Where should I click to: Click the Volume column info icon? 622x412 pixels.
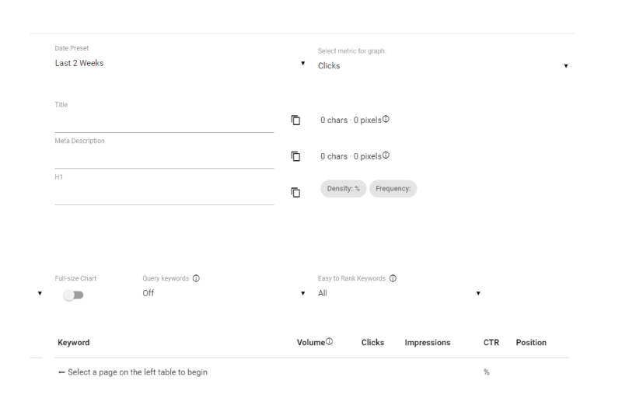click(329, 341)
